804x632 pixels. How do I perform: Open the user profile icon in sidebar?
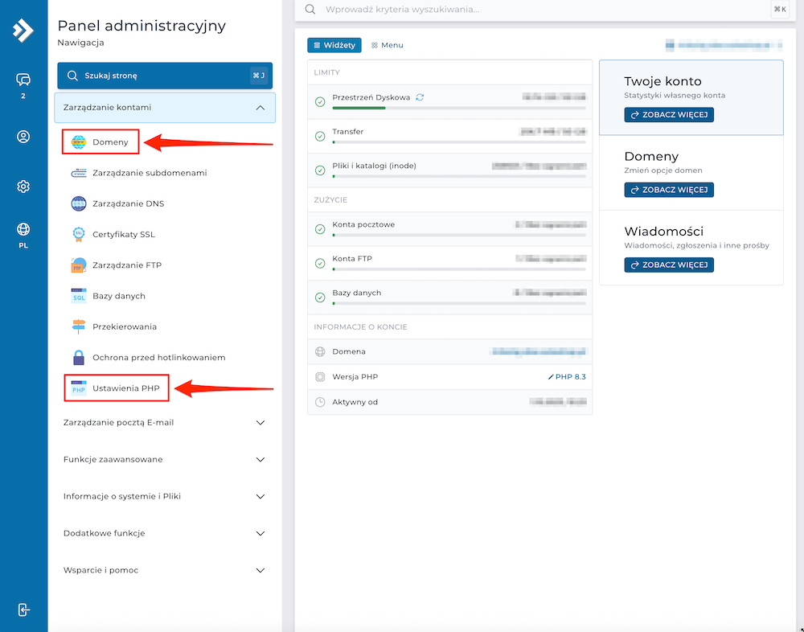[23, 137]
